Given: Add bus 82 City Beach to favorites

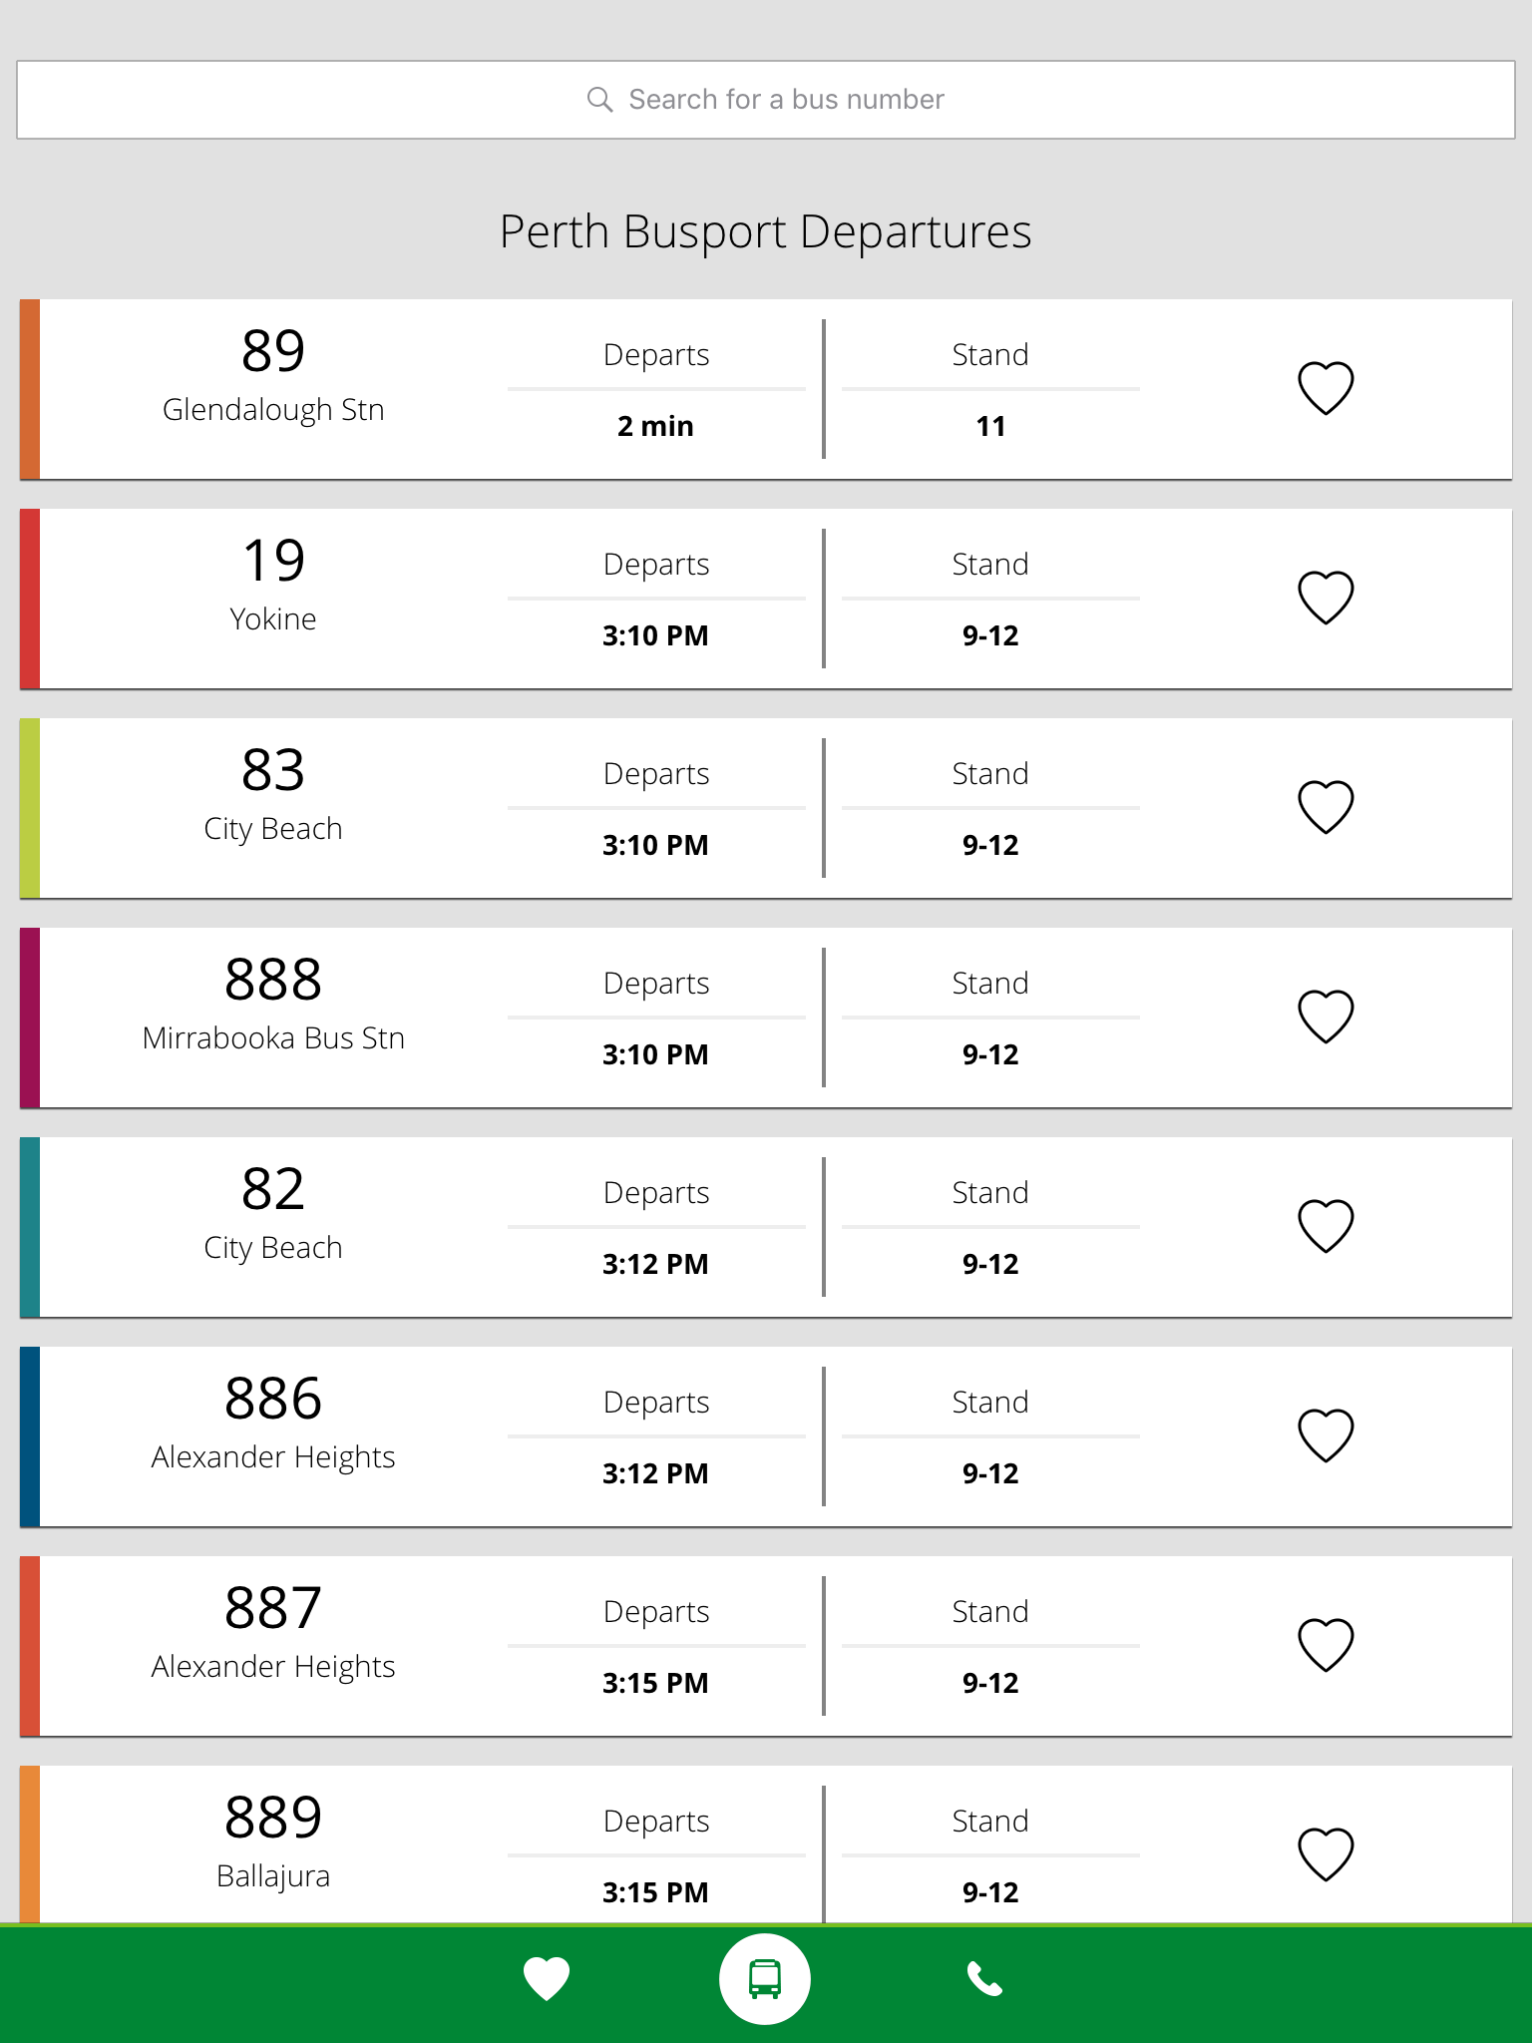Looking at the screenshot, I should pyautogui.click(x=1326, y=1226).
